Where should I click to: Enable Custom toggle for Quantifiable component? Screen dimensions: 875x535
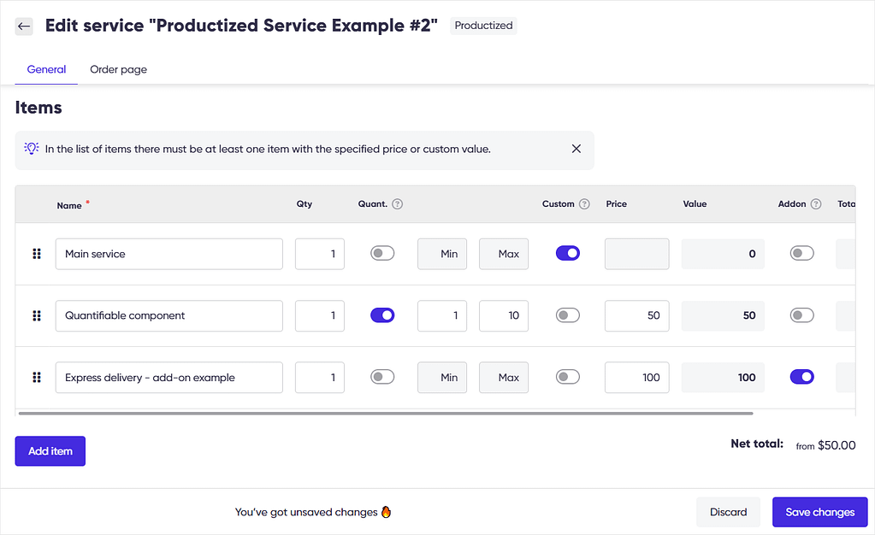568,315
